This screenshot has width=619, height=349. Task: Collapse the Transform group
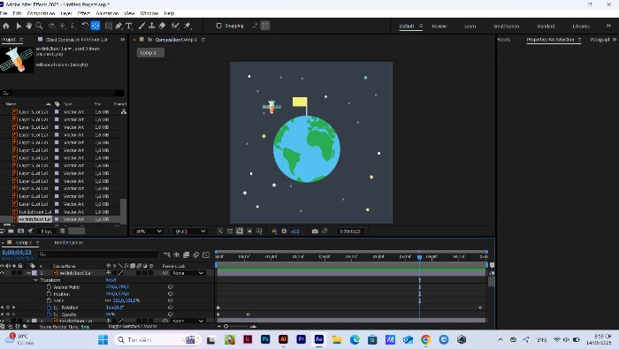pyautogui.click(x=35, y=280)
